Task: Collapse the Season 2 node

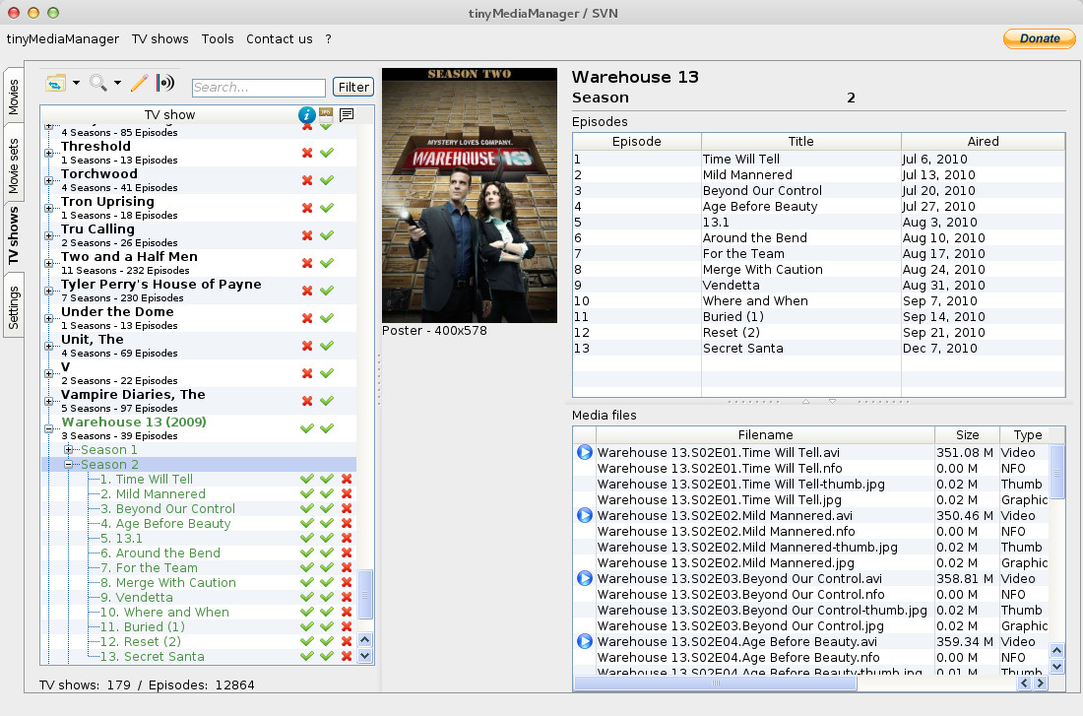Action: tap(68, 465)
